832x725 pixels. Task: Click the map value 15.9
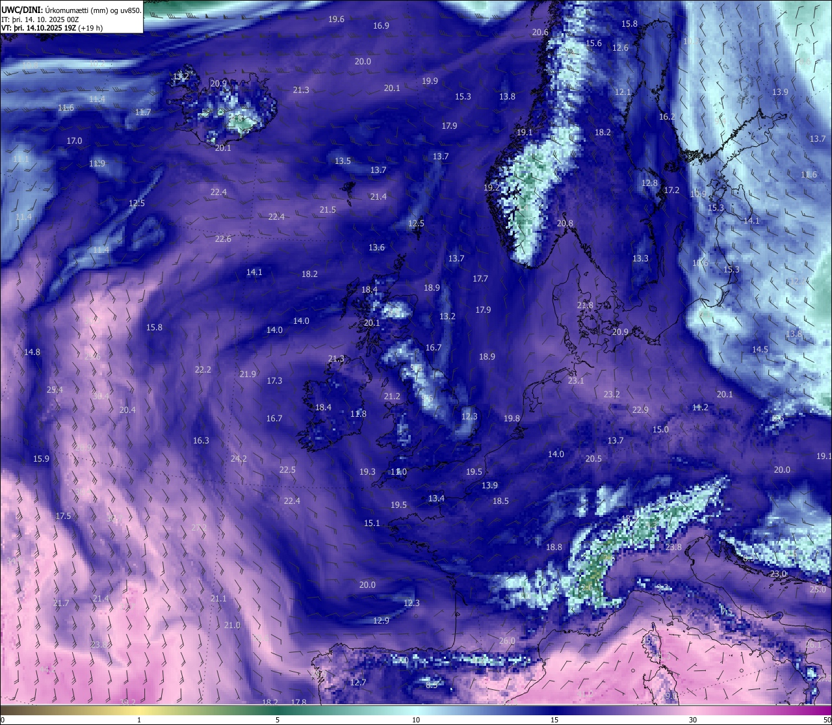tap(41, 459)
